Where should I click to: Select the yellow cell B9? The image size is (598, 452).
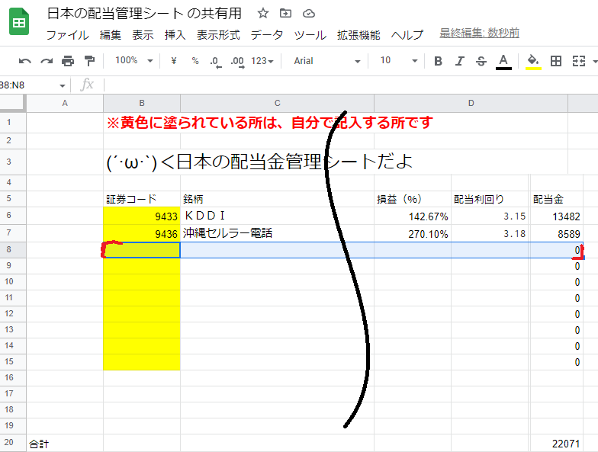pos(142,266)
